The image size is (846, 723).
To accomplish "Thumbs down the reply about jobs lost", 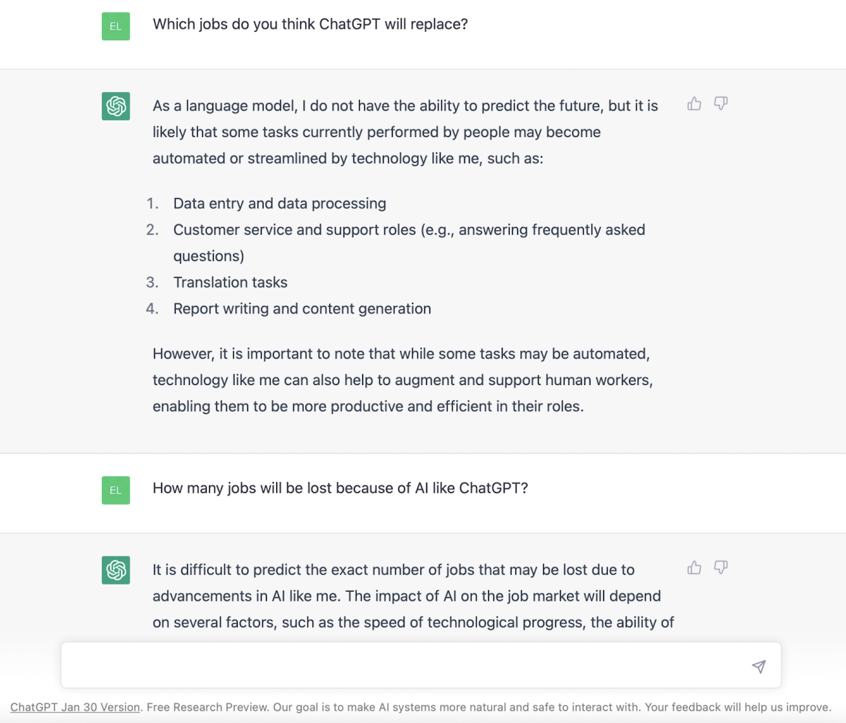I will tap(721, 567).
